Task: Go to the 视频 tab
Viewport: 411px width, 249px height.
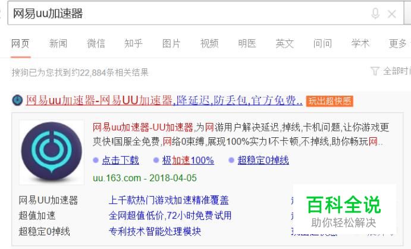Action: 209,43
